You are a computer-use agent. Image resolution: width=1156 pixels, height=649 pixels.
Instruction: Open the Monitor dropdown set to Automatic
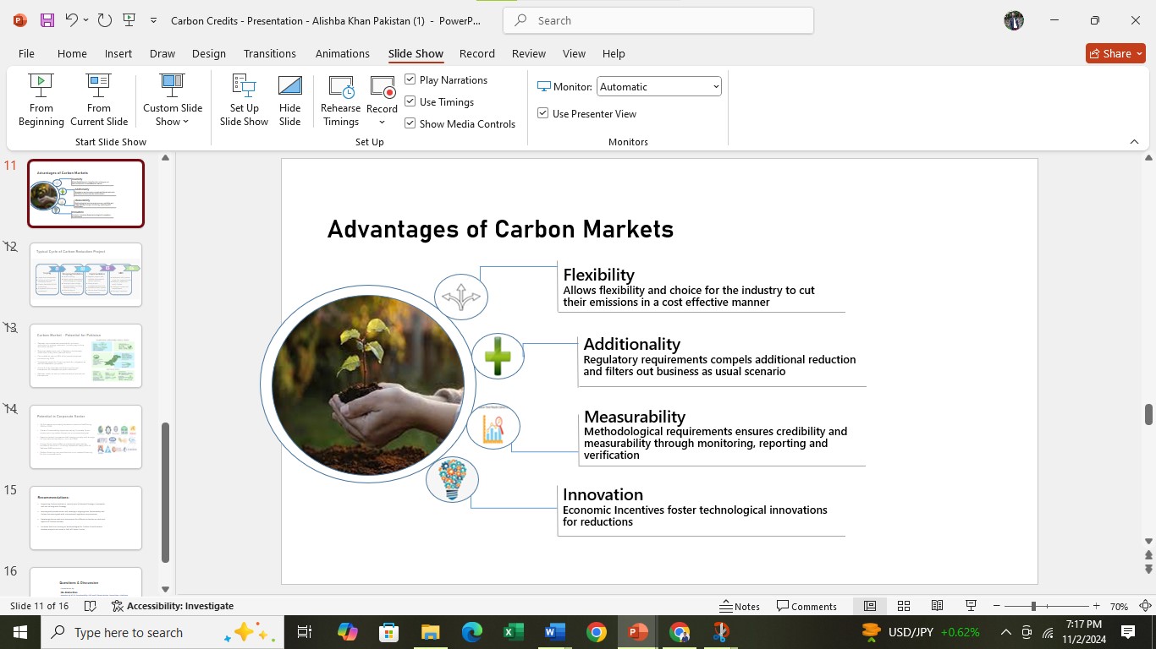658,86
